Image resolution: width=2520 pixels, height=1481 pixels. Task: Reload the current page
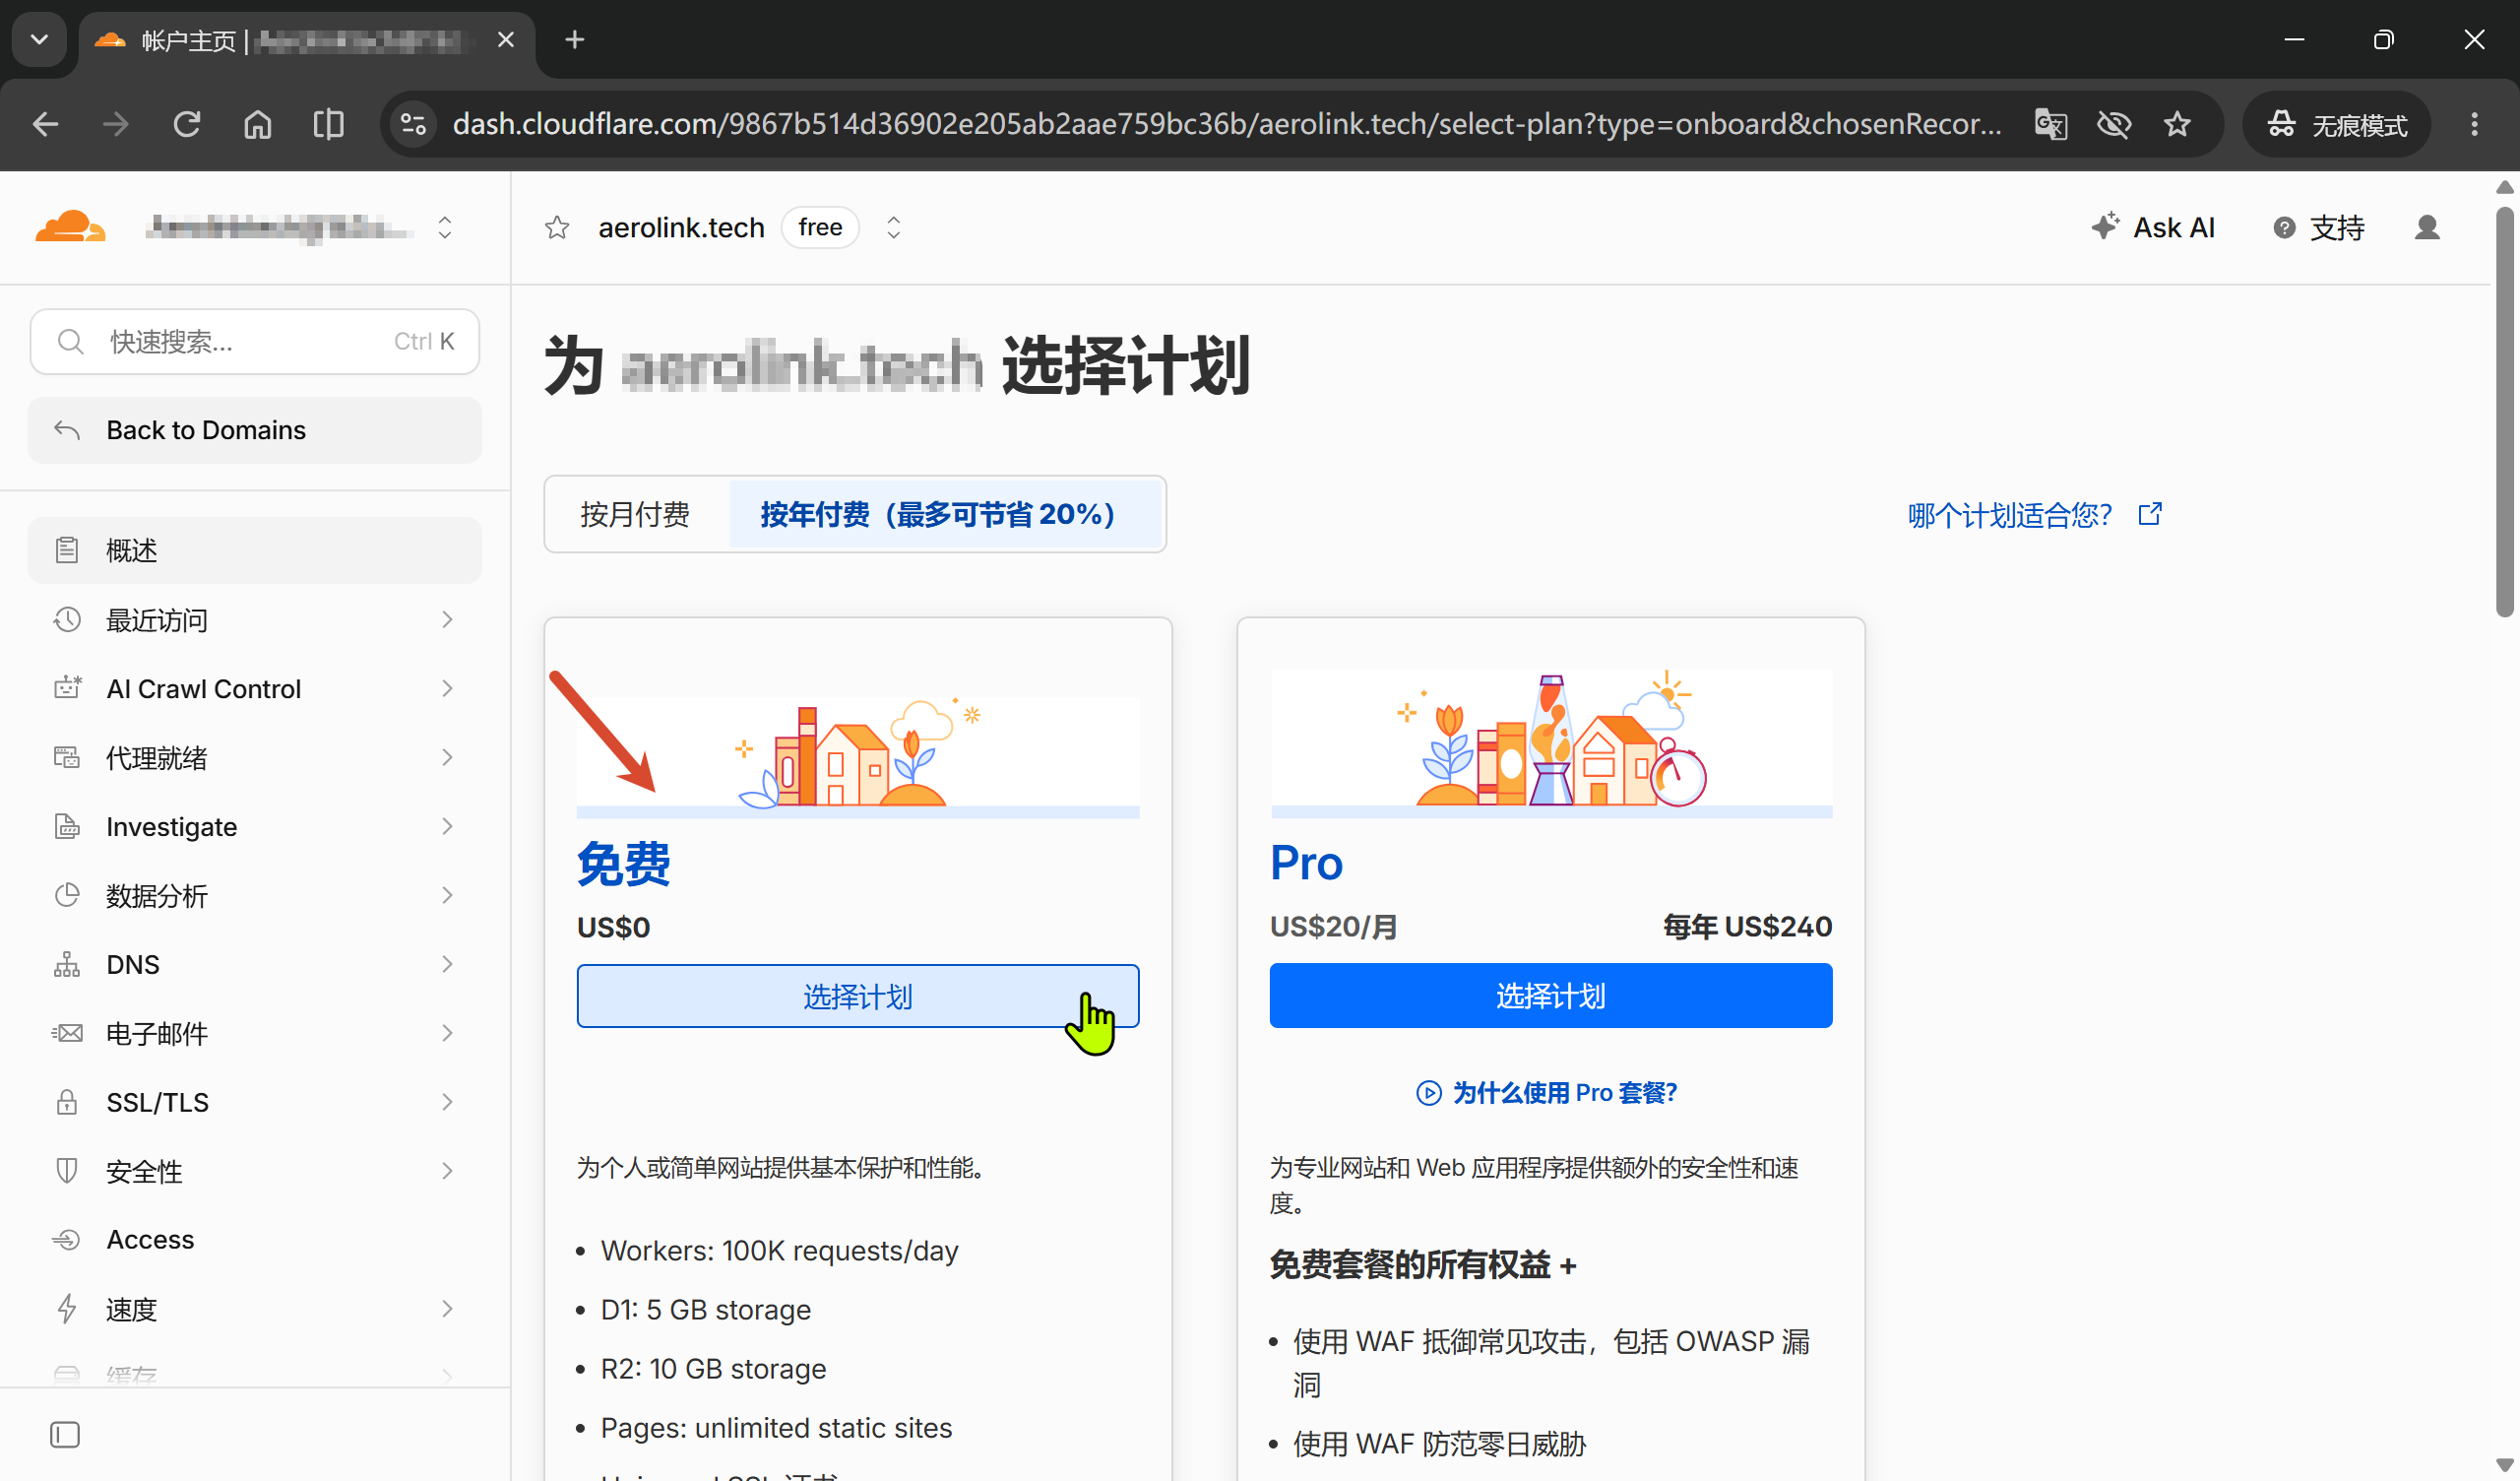187,124
